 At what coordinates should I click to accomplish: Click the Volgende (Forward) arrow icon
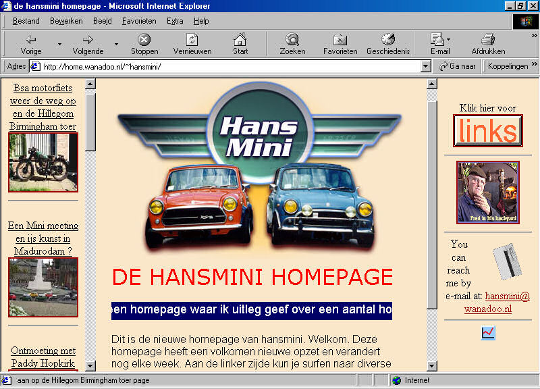(88, 40)
